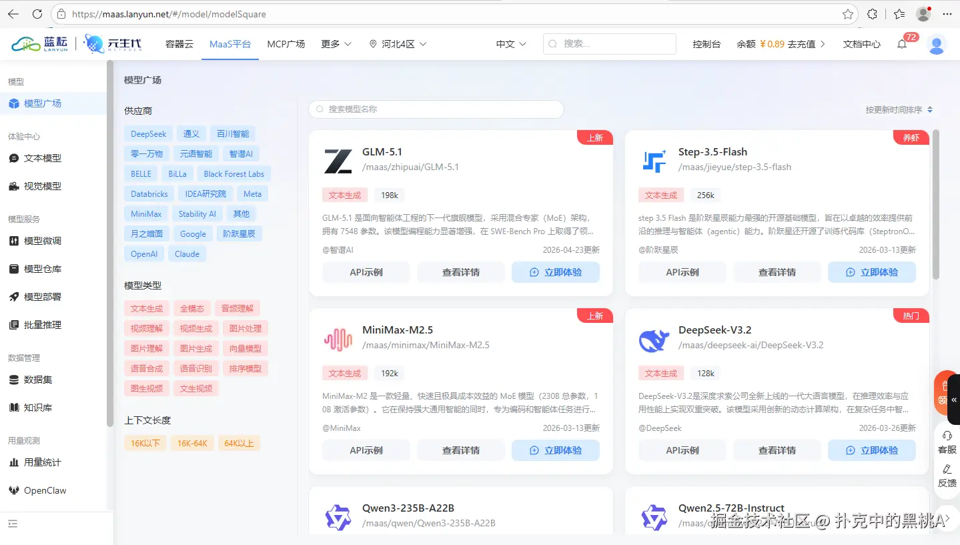The width and height of the screenshot is (960, 545).
Task: Filter providers by 月之暗面 tag
Action: (x=147, y=234)
